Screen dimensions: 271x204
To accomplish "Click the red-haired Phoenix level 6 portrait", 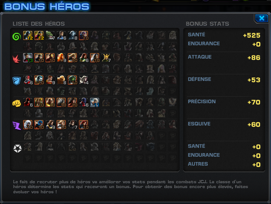I will tap(84, 58).
